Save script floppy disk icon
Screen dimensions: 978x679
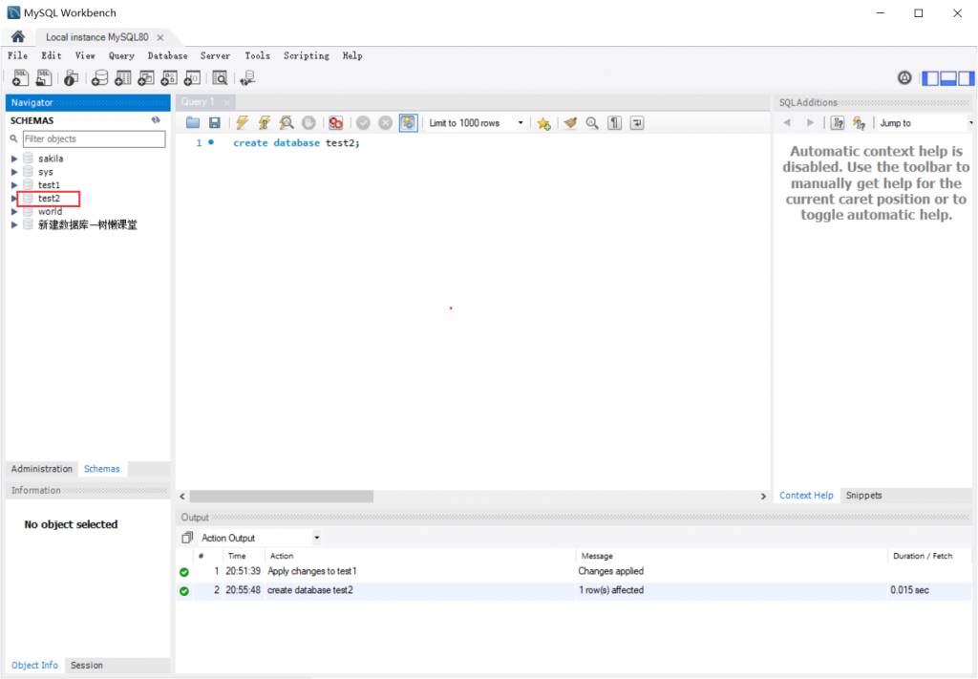click(215, 123)
